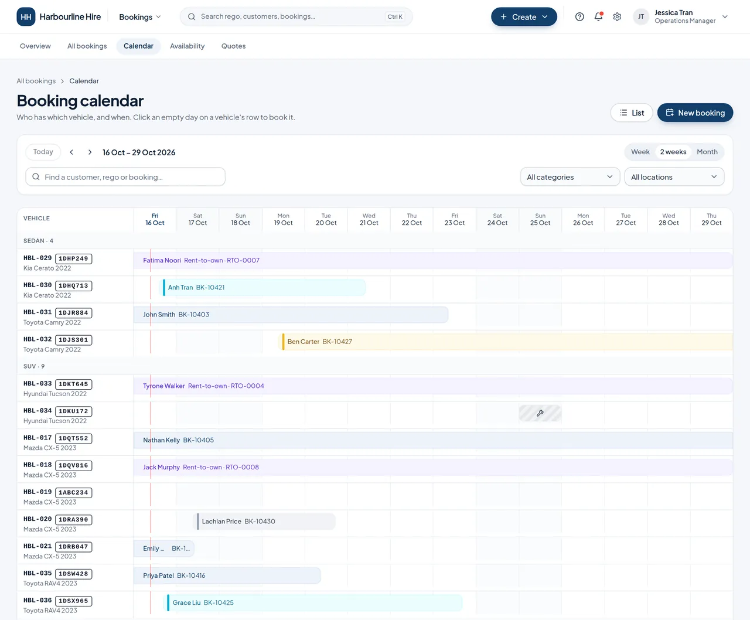Open the settings gear icon
Image resolution: width=750 pixels, height=620 pixels.
coord(617,17)
